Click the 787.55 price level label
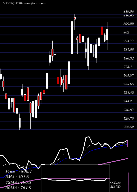 pos(129,50)
